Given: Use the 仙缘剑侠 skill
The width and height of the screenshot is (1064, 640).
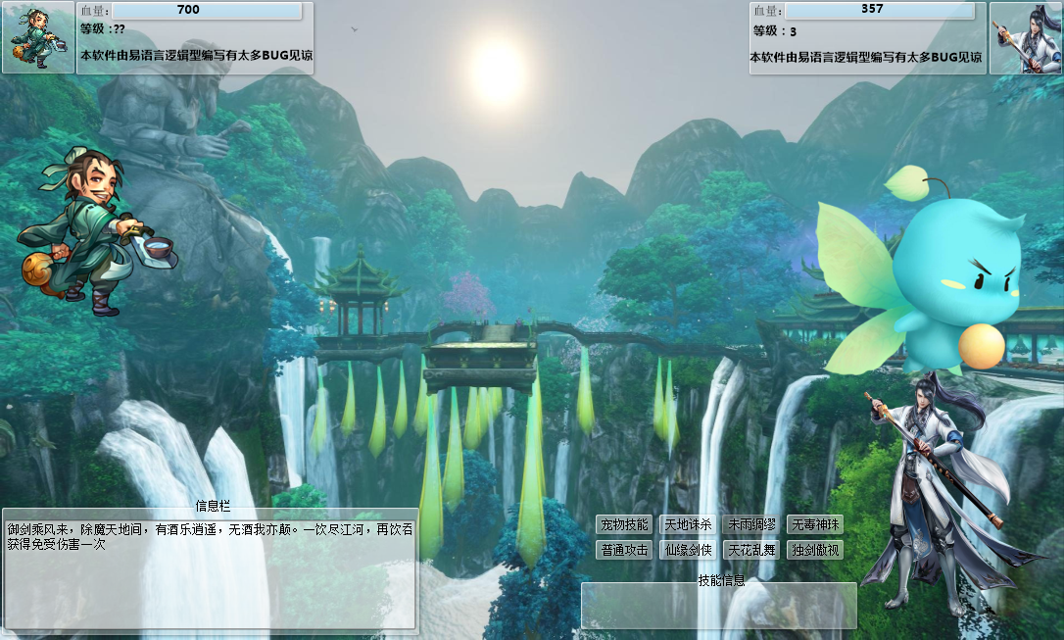Looking at the screenshot, I should 688,550.
